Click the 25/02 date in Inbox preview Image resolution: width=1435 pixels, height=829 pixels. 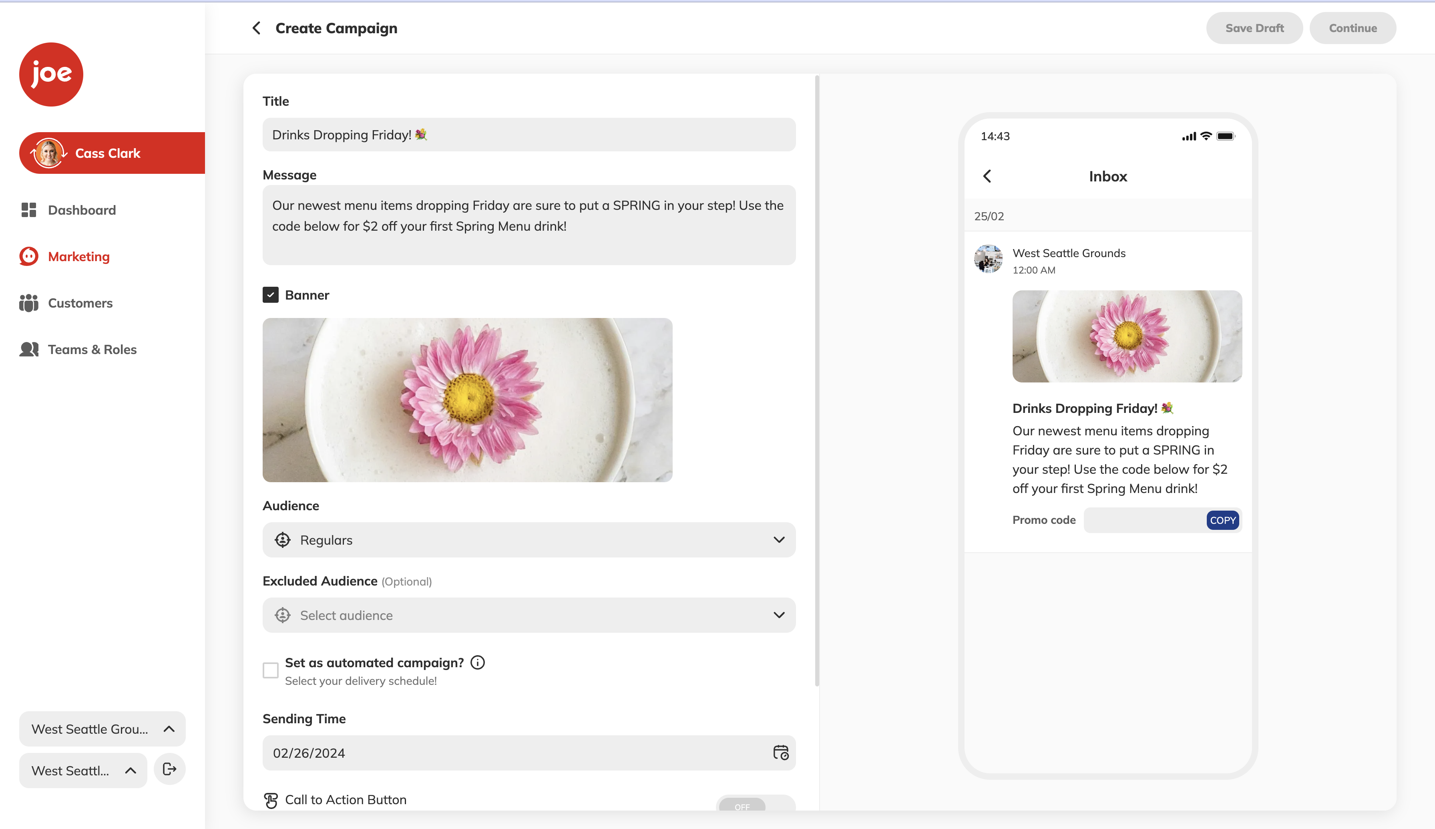click(x=989, y=216)
